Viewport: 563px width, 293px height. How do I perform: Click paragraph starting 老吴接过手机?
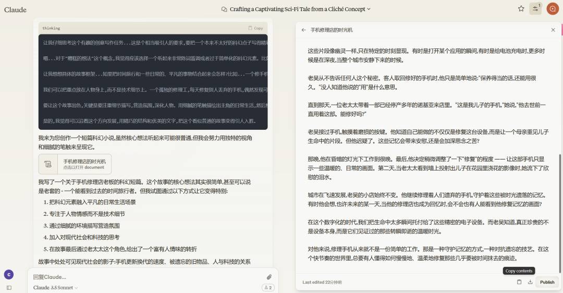pos(428,137)
